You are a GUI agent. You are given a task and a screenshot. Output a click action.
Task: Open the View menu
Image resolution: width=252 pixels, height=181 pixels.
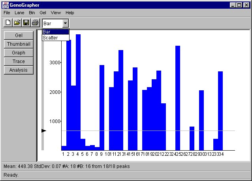point(56,13)
